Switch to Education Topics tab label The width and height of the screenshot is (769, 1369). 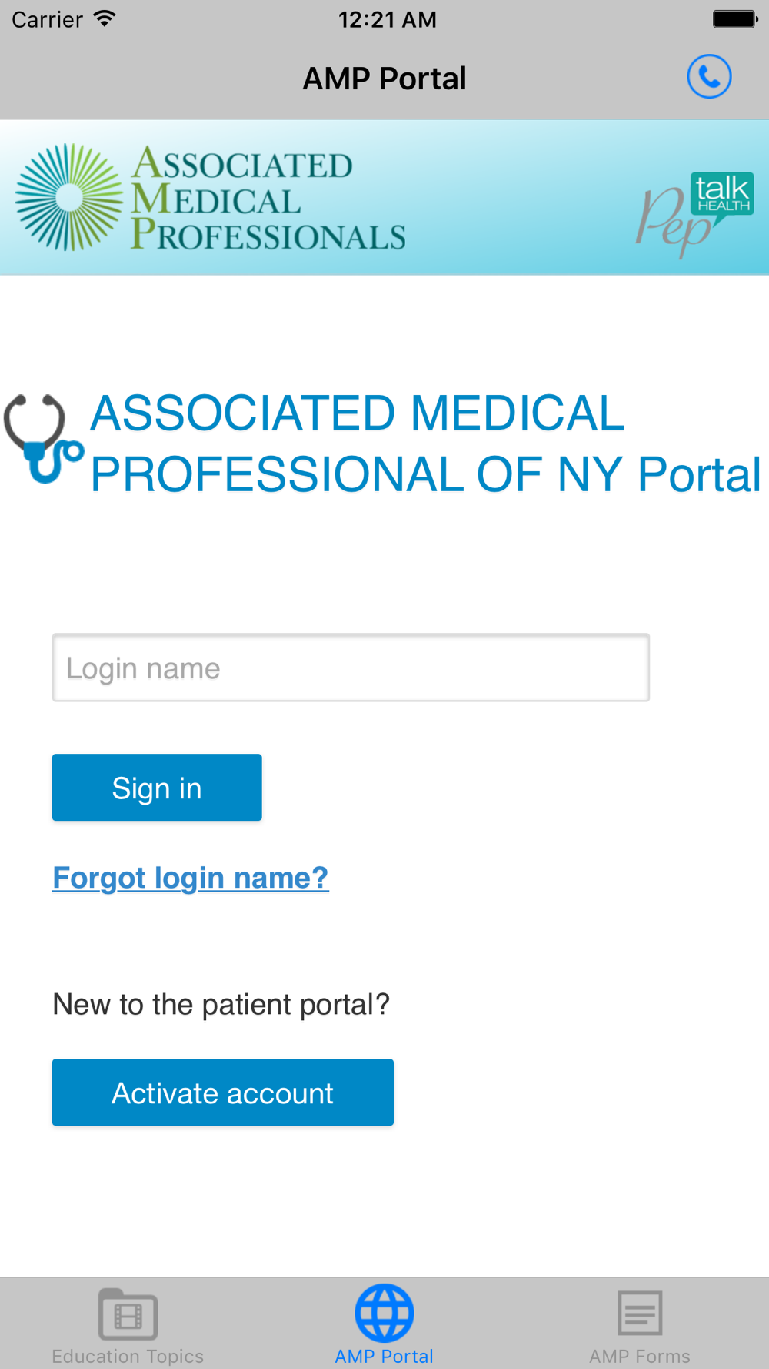(128, 1356)
